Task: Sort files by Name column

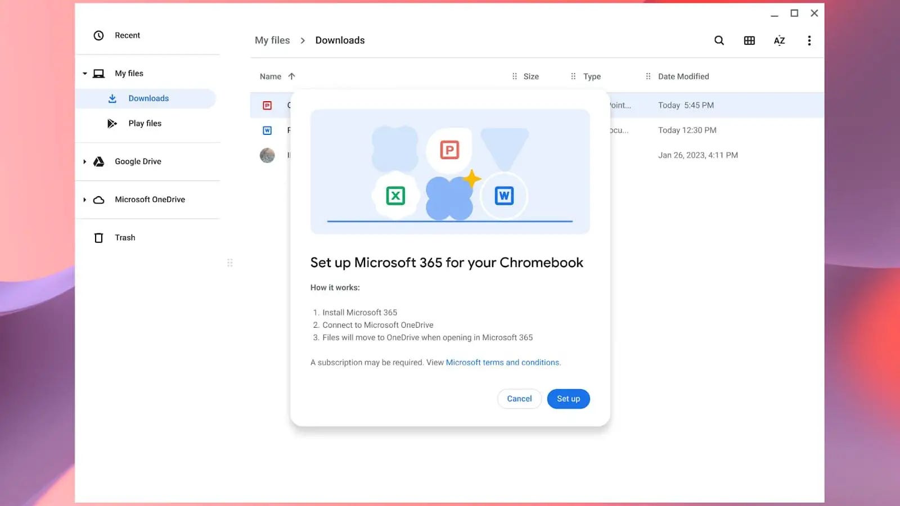Action: pyautogui.click(x=271, y=76)
